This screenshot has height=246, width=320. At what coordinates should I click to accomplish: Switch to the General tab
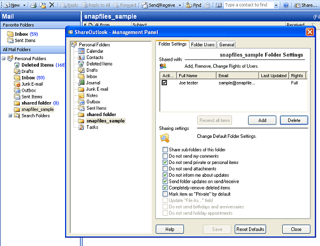tap(227, 44)
